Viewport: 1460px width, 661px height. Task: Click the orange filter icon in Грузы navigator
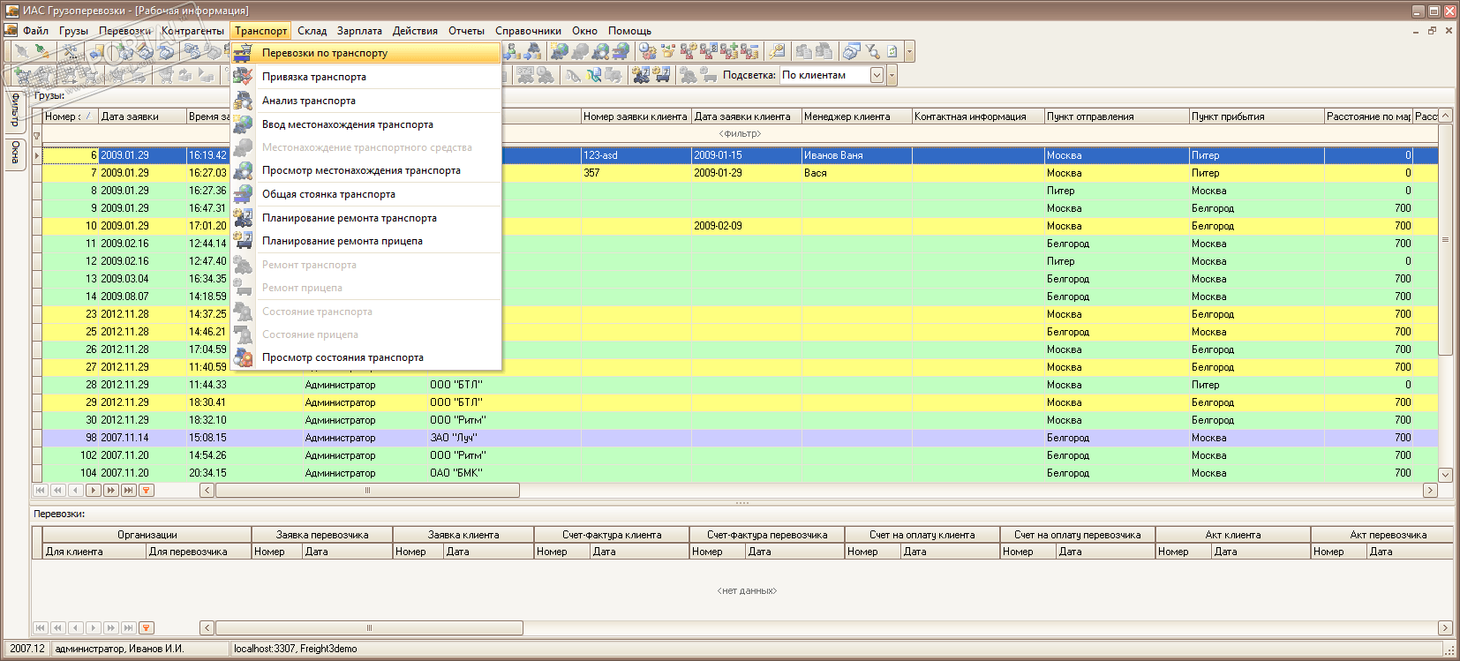click(147, 490)
